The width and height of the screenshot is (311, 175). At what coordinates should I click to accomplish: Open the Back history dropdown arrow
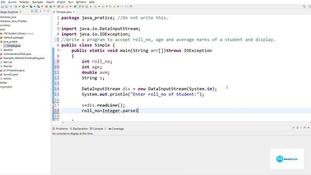click(x=118, y=6)
